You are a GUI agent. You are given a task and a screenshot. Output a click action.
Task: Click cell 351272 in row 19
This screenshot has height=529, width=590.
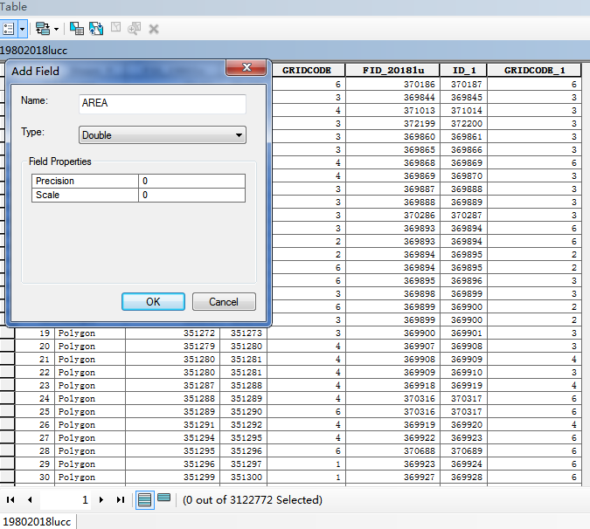173,333
